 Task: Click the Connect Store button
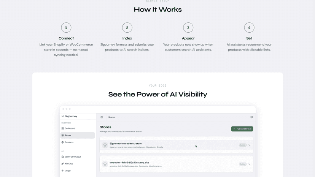pos(242,129)
